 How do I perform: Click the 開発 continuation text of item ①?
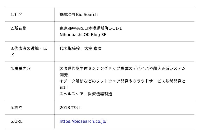point(64,75)
